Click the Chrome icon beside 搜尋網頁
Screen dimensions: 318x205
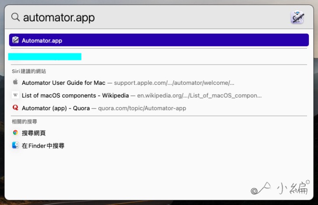coord(15,132)
